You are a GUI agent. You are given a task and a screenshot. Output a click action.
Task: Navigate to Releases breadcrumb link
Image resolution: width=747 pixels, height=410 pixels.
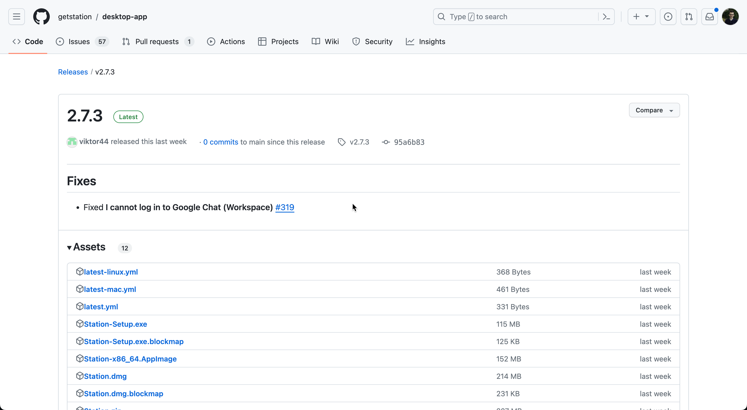[73, 72]
